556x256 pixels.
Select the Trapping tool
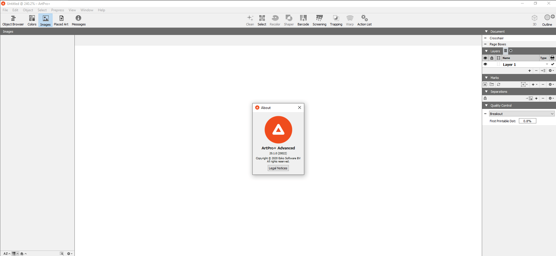tap(336, 21)
